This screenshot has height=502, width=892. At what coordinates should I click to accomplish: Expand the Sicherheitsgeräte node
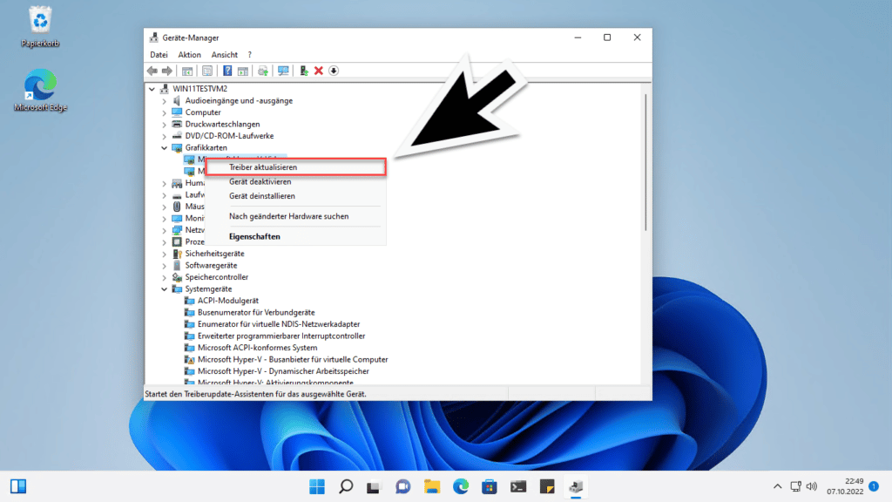point(165,254)
